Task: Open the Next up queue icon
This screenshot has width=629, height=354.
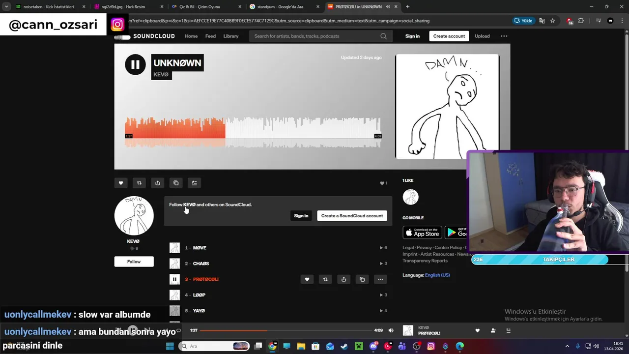Action: pos(509,330)
